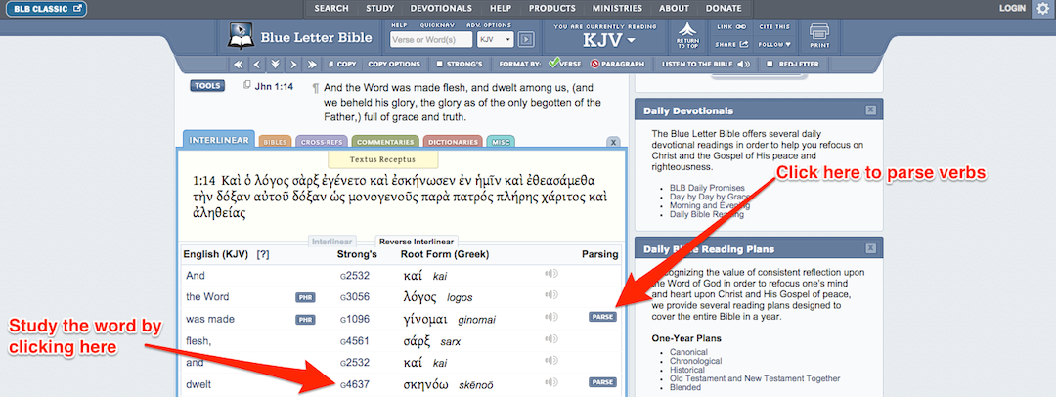Open the KJV translation dropdown in search

(x=495, y=40)
